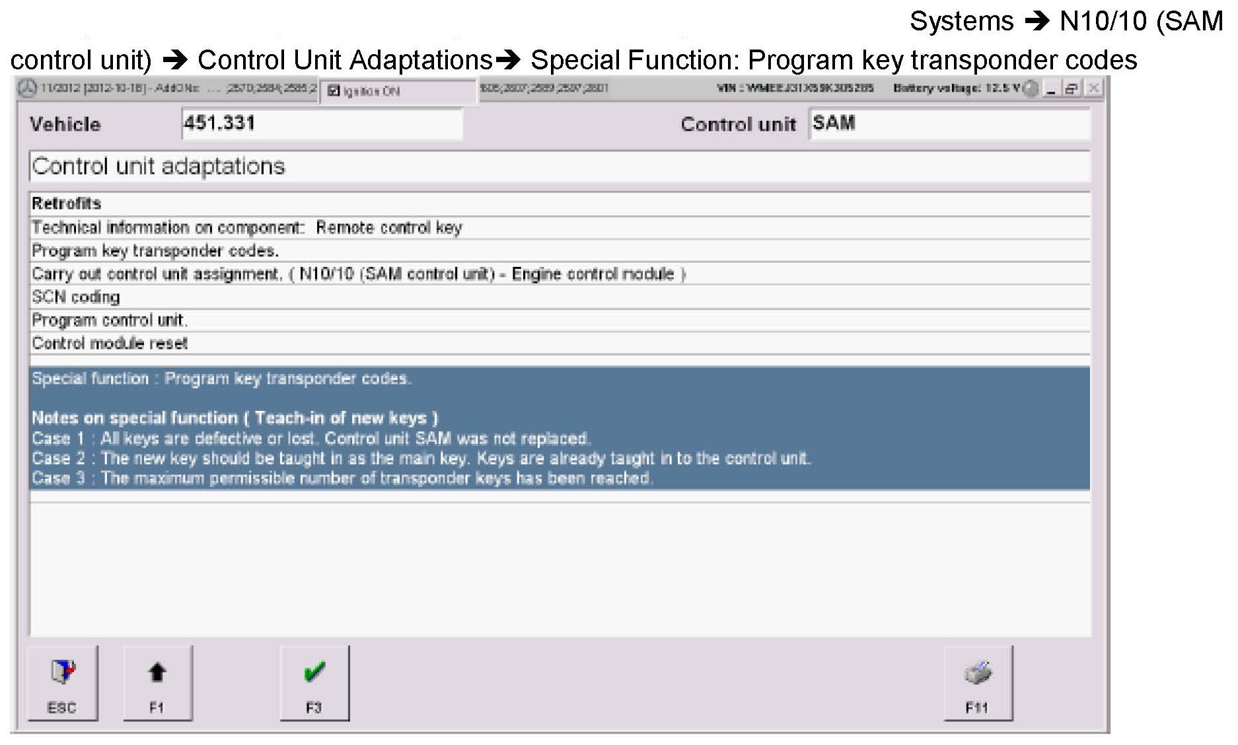Click the F11 printer icon

[978, 674]
